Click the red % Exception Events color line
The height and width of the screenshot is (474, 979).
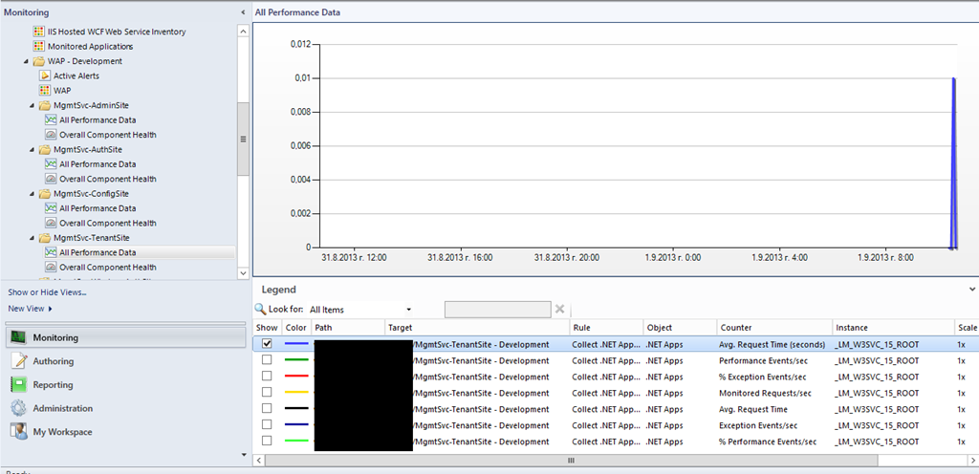point(296,377)
